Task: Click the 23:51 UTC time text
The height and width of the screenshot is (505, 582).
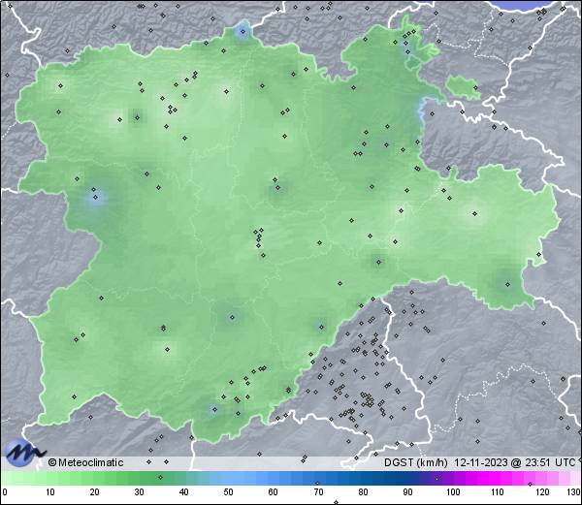Action: click(549, 462)
